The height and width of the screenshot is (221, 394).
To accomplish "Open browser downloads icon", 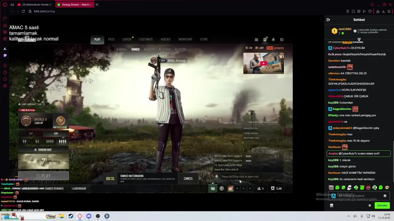I will [x=383, y=11].
